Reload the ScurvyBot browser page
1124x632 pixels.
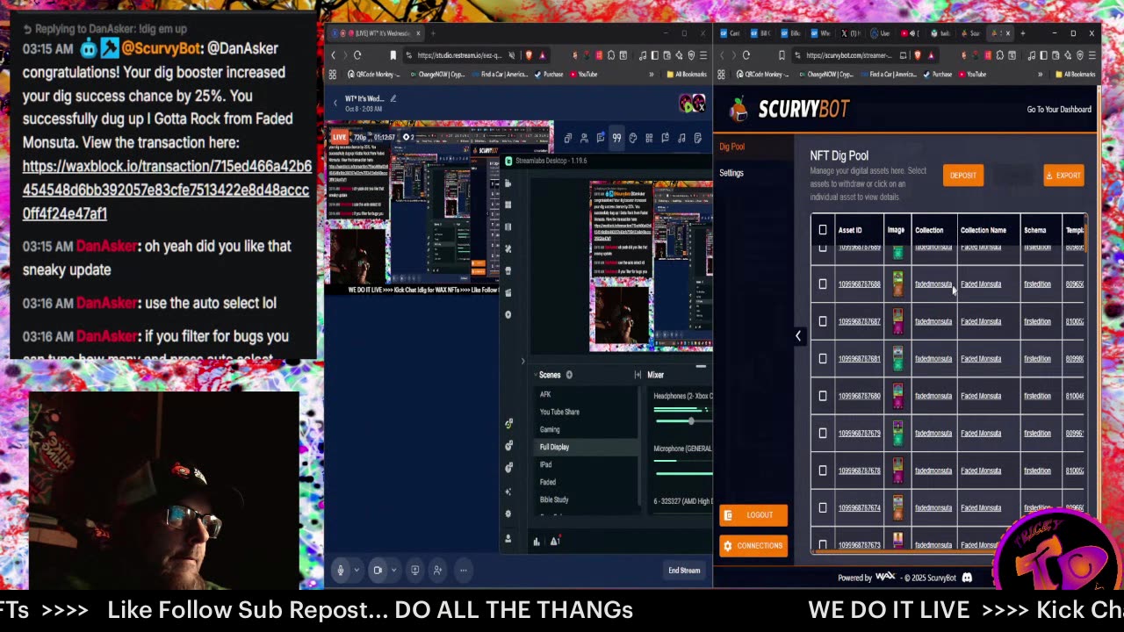pyautogui.click(x=746, y=55)
